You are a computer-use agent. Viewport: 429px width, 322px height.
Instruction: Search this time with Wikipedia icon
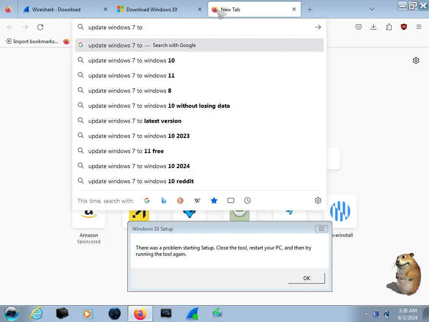(x=197, y=200)
